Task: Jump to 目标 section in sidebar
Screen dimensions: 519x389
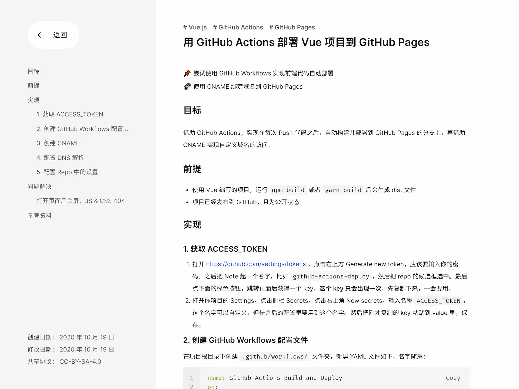Action: [34, 71]
